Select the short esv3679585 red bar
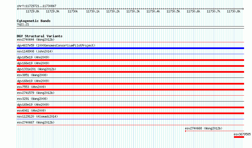The width and height of the screenshot is (252, 148). click(x=239, y=137)
